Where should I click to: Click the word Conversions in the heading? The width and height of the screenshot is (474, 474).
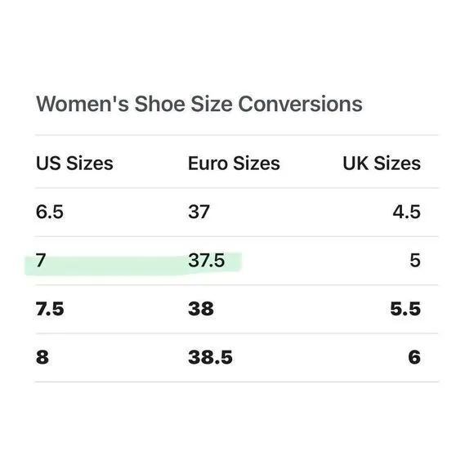(x=300, y=104)
